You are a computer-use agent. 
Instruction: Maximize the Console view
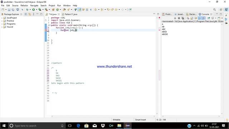click(x=221, y=14)
